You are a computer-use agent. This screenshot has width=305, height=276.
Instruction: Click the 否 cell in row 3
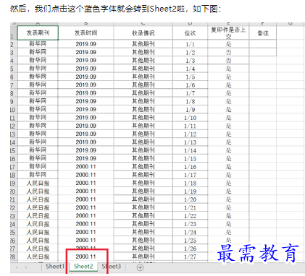pos(228,52)
